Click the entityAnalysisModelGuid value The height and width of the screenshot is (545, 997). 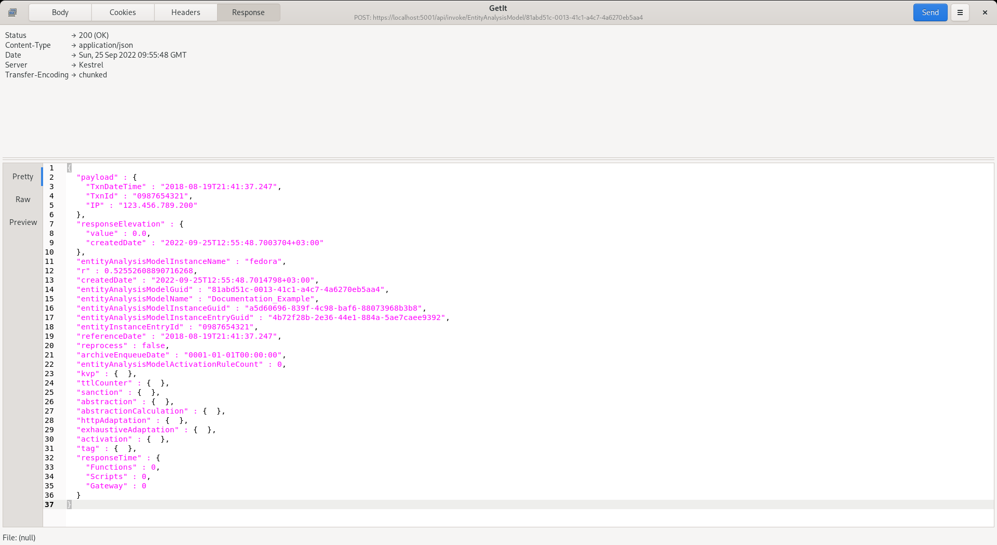click(296, 290)
